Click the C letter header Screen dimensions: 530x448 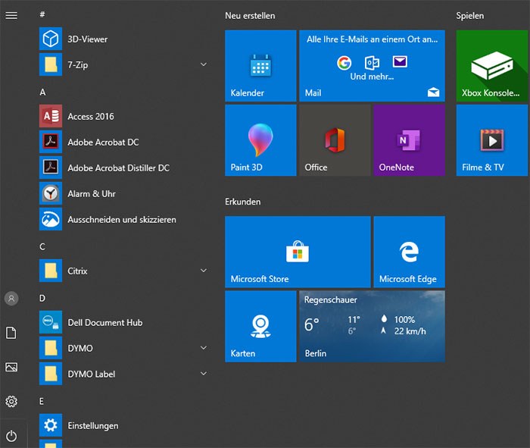pyautogui.click(x=42, y=246)
